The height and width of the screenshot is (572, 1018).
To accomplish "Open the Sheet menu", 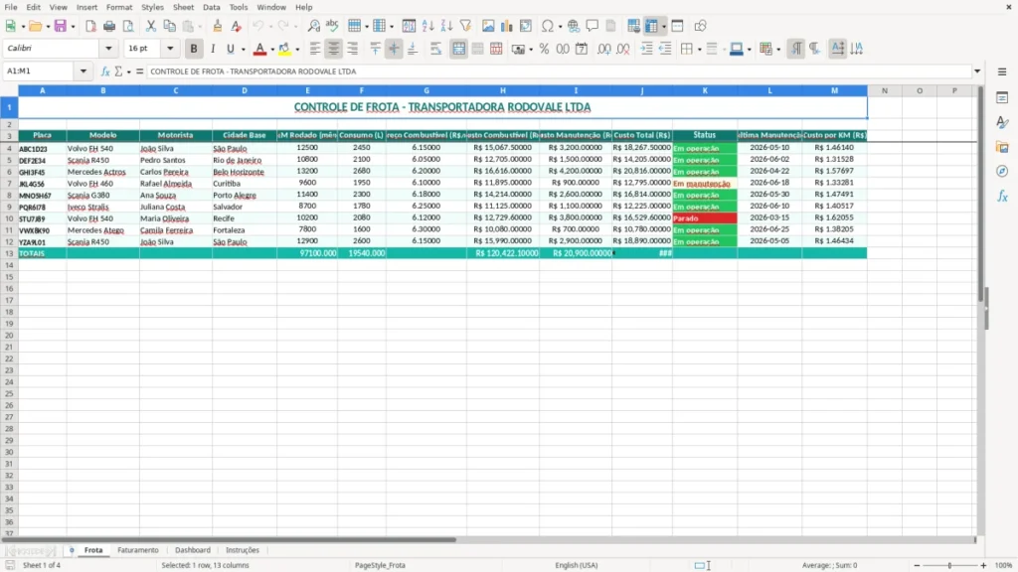I will (183, 7).
